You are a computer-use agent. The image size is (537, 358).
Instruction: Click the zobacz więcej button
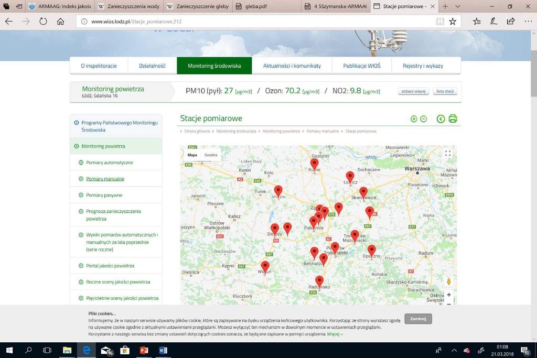(x=413, y=91)
